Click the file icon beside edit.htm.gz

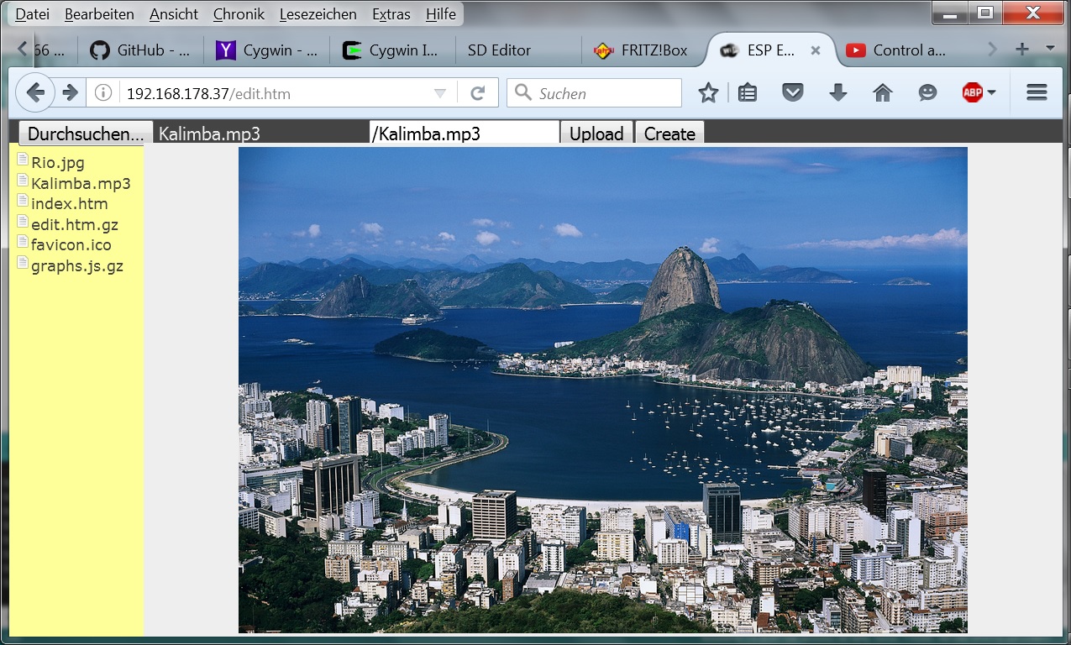click(23, 222)
